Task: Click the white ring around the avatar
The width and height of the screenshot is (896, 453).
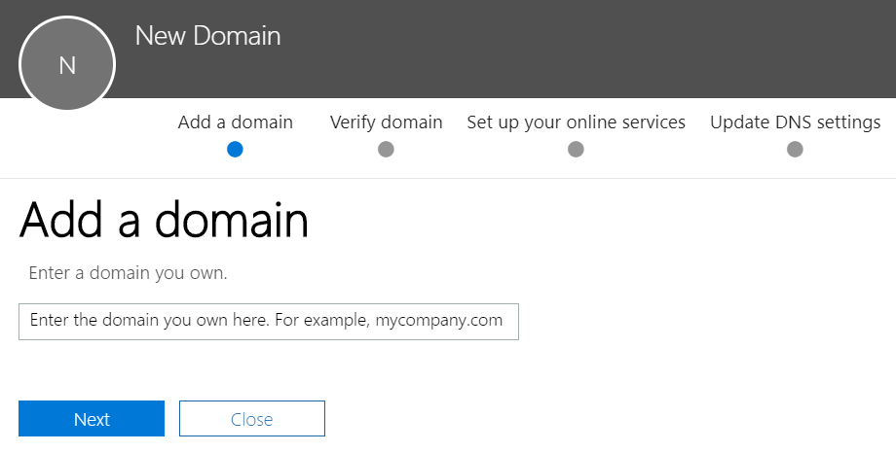Action: click(x=67, y=17)
